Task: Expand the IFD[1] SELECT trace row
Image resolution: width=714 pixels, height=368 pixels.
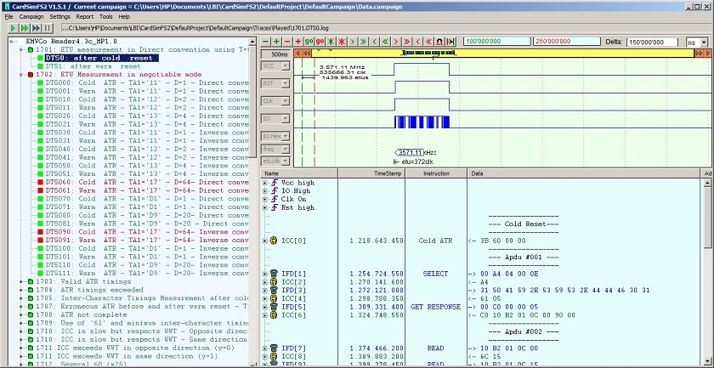Action: coord(265,274)
